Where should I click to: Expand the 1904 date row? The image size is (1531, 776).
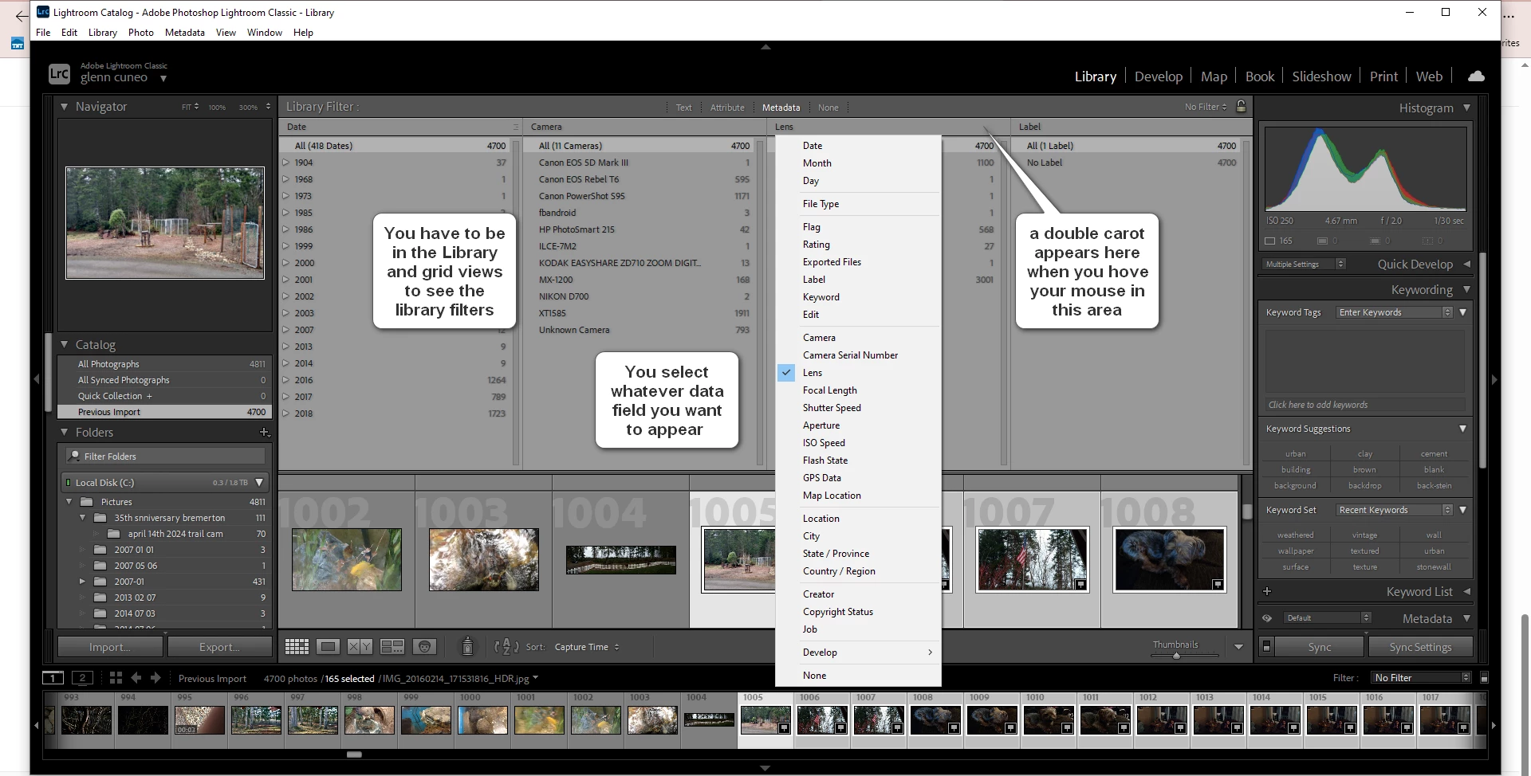point(285,163)
